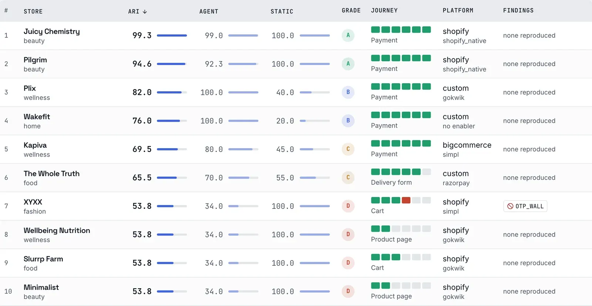The height and width of the screenshot is (306, 592).
Task: Open the Wakefit store row
Action: coord(296,121)
